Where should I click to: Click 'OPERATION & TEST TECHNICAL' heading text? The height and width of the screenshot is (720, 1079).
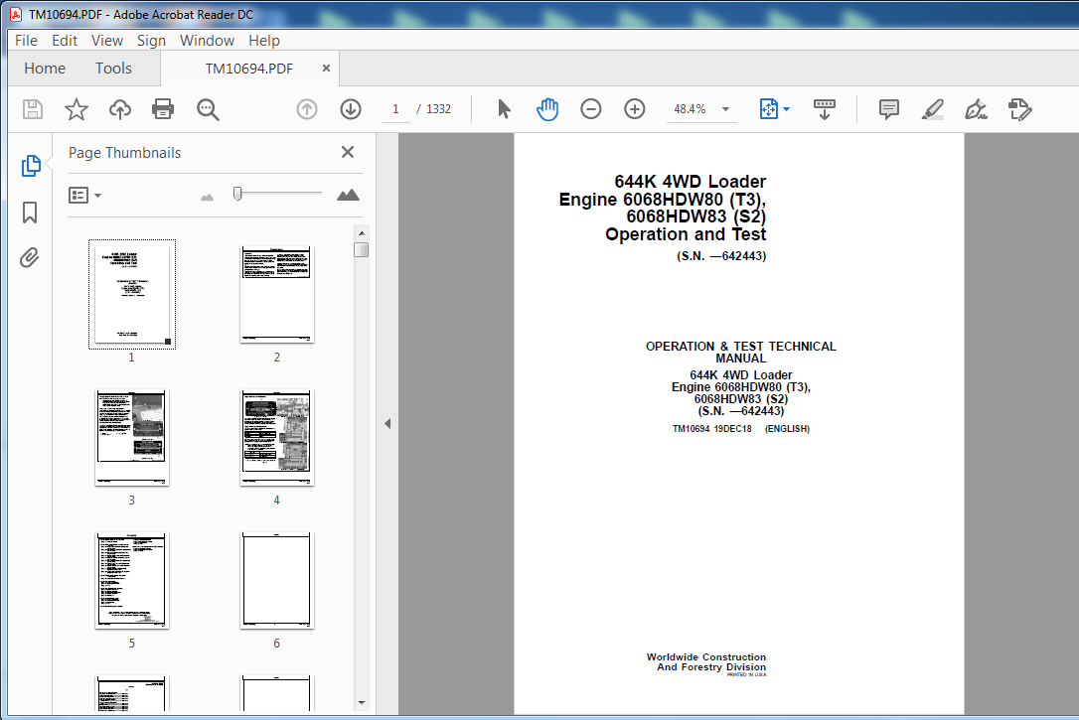click(x=740, y=346)
